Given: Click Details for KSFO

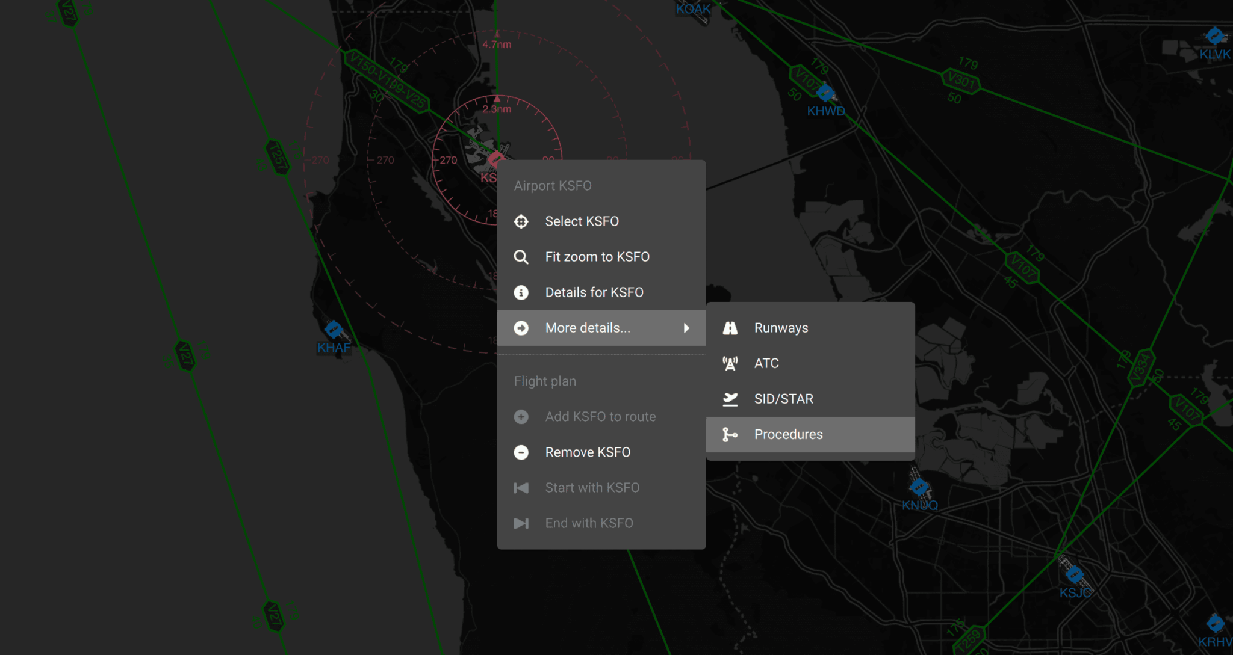Looking at the screenshot, I should (594, 292).
